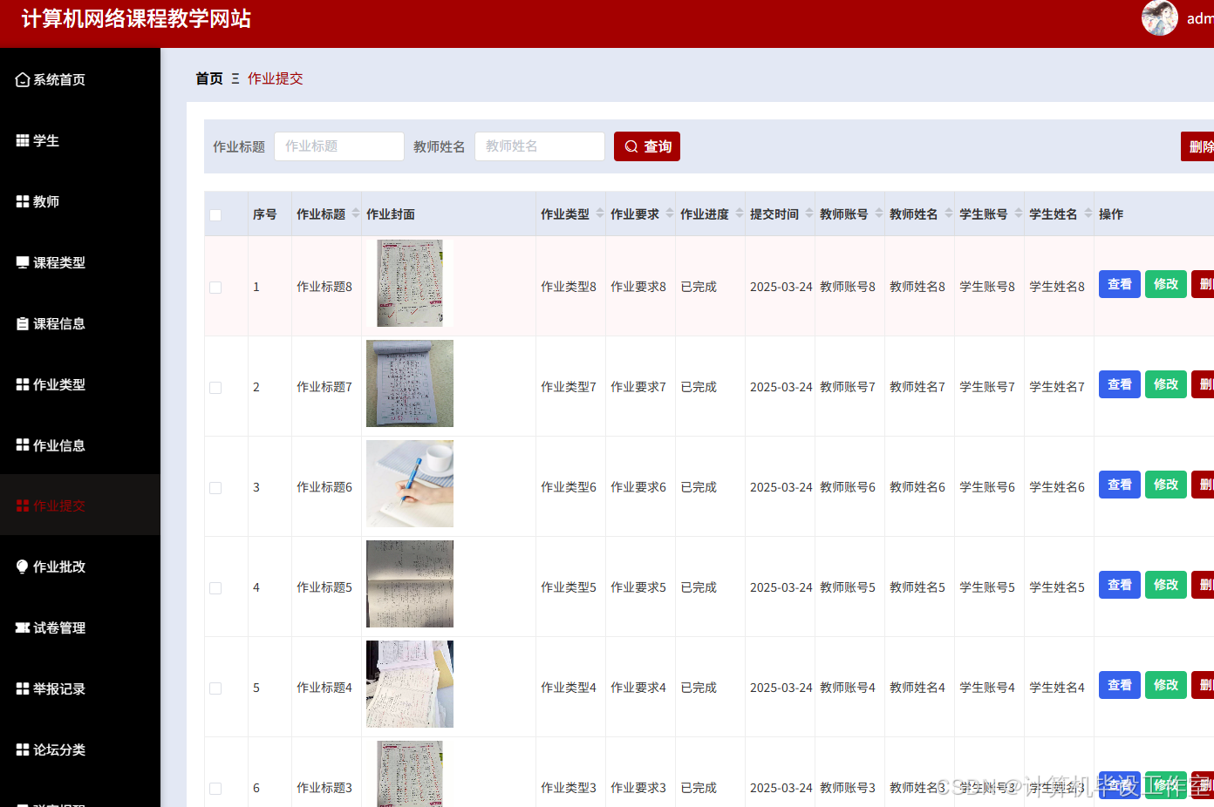This screenshot has height=807, width=1214.
Task: Sort by 作业要求 column arrows
Action: click(x=670, y=214)
